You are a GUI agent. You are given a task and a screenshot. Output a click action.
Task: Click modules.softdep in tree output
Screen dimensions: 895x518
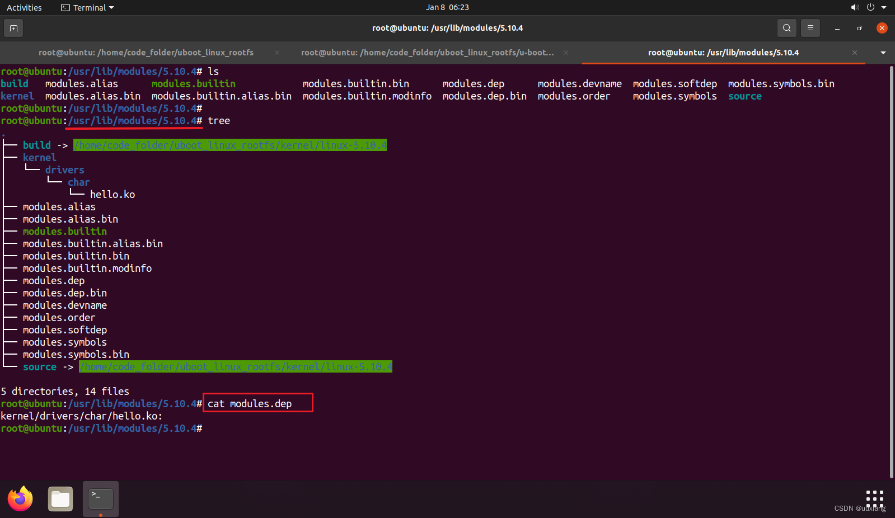[65, 330]
